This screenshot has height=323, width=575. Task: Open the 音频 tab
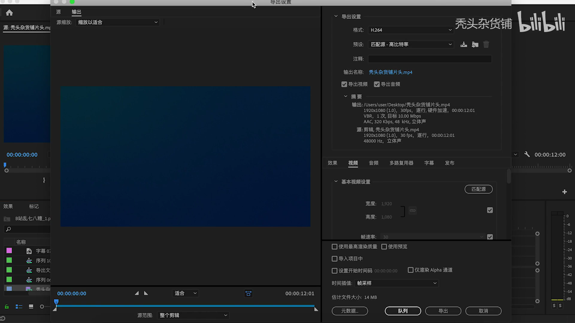pyautogui.click(x=374, y=163)
